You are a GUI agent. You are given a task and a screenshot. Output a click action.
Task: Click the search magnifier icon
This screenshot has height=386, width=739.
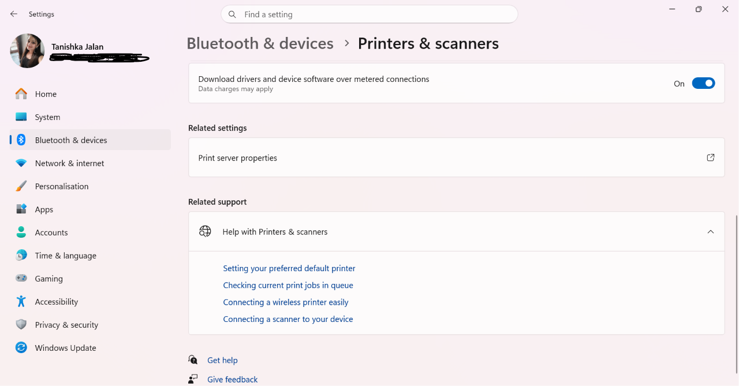click(232, 14)
